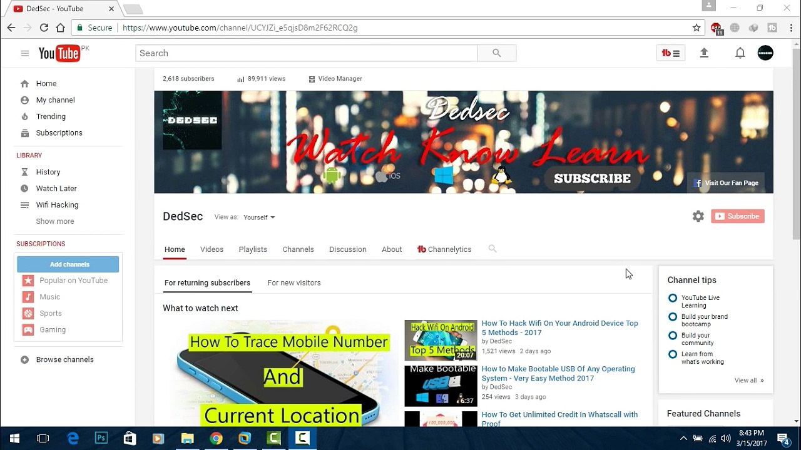This screenshot has width=801, height=450.
Task: Click the upload video icon
Action: coord(704,54)
